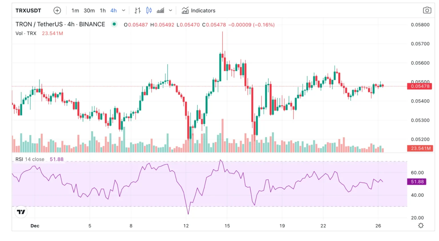439x241 pixels.
Task: Open the timeframe dropdown chevron next to 4h
Action: point(123,10)
